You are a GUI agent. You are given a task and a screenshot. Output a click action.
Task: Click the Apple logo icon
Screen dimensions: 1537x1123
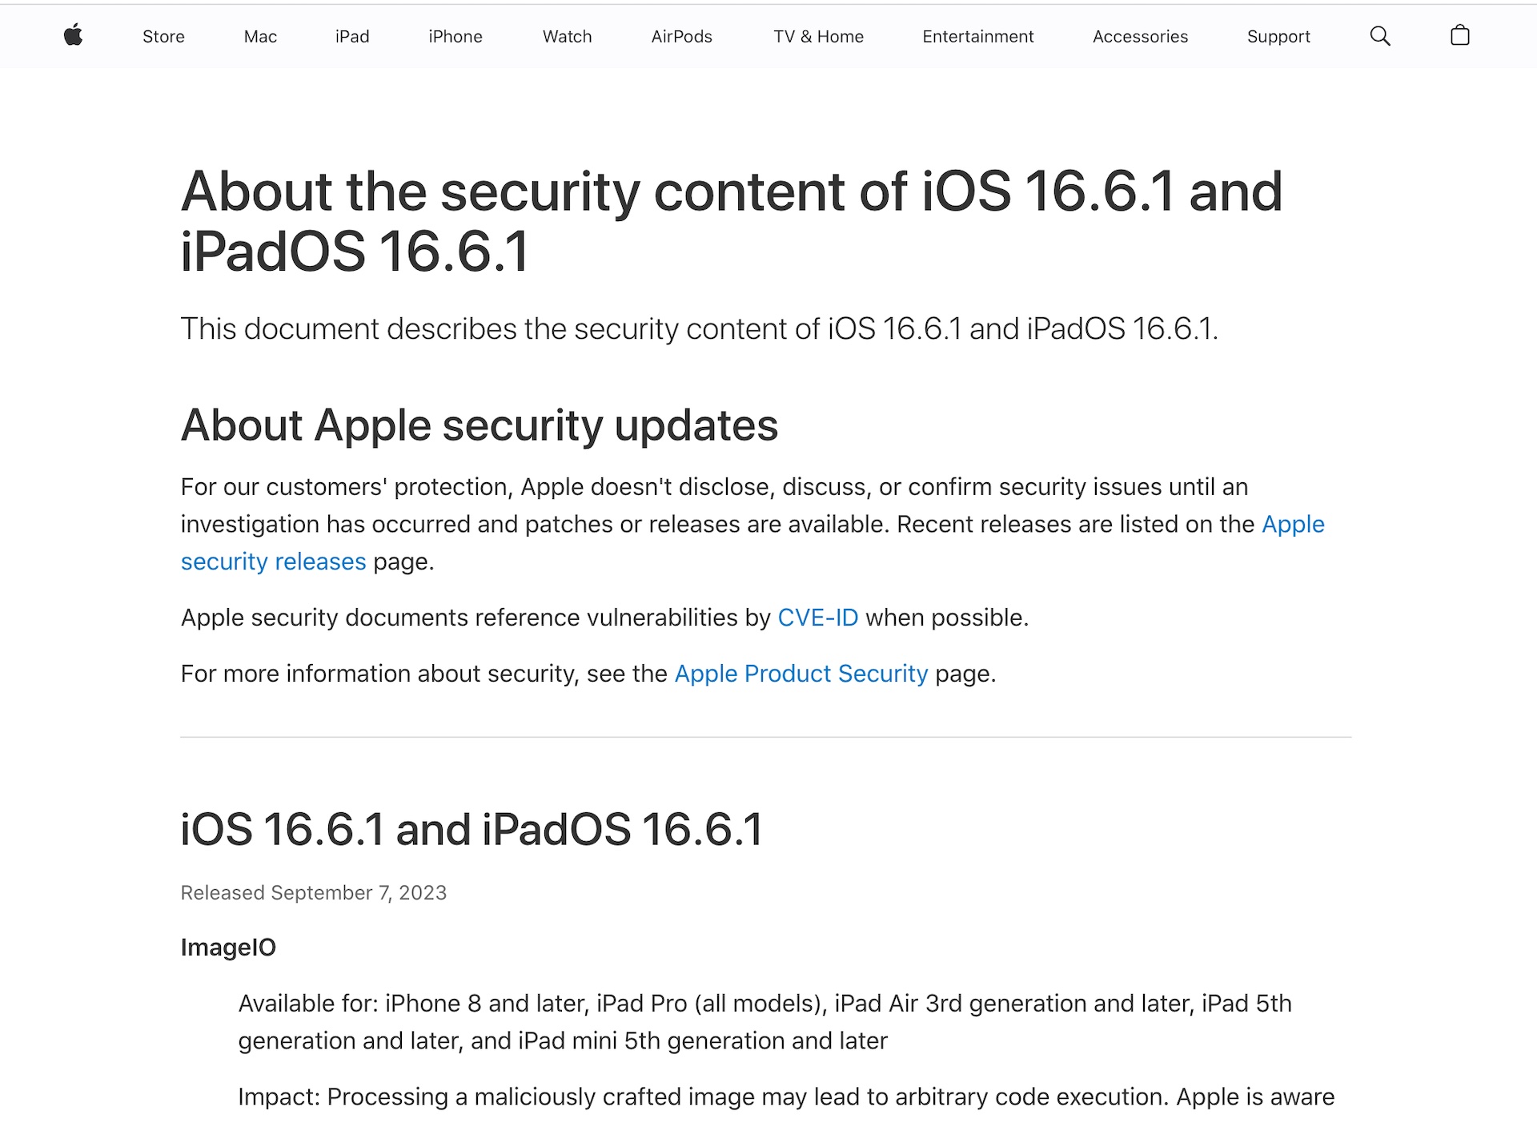pyautogui.click(x=74, y=35)
